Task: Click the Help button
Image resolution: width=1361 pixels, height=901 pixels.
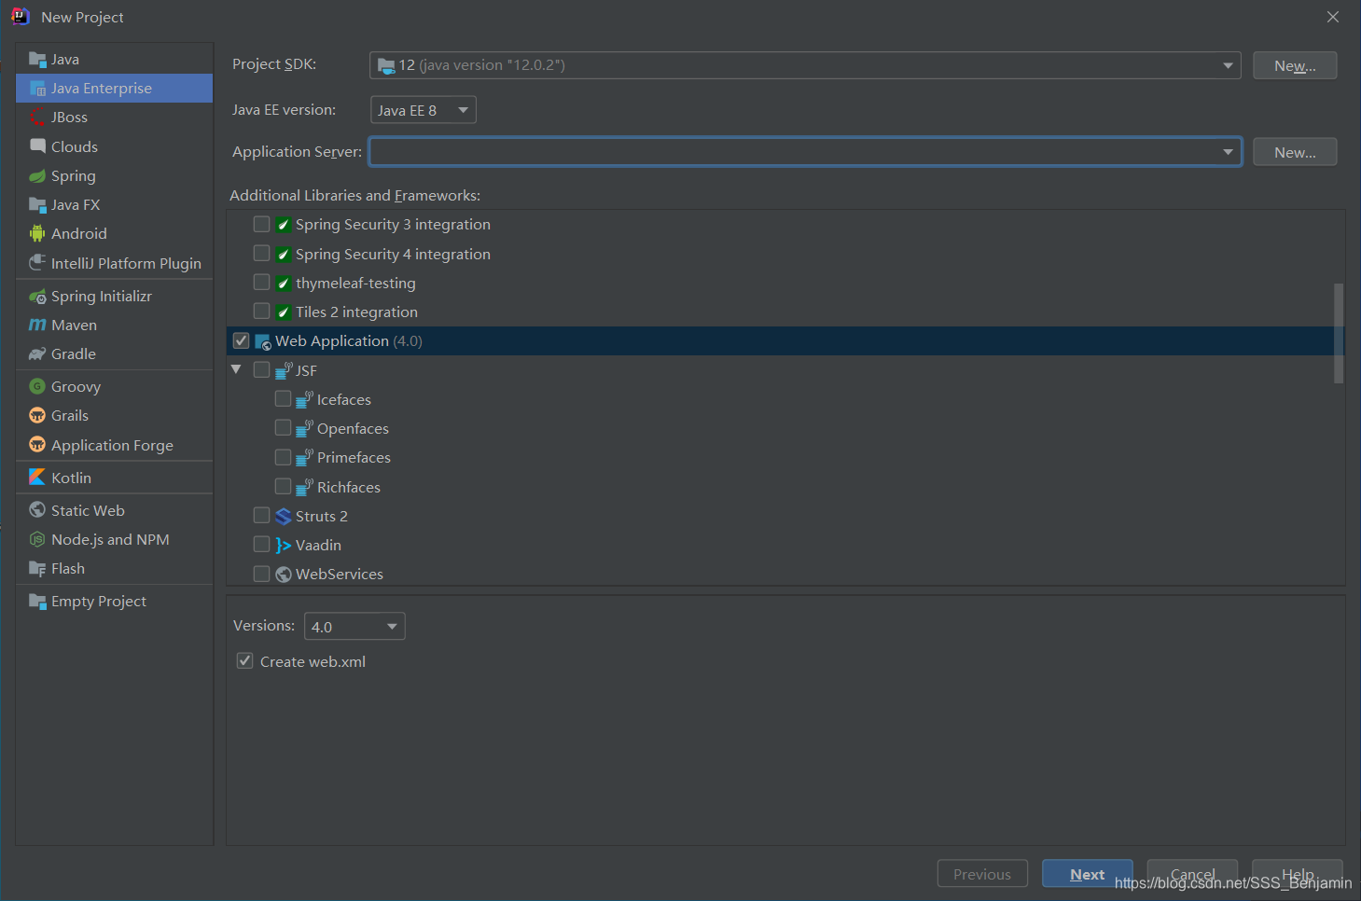Action: [x=1298, y=874]
